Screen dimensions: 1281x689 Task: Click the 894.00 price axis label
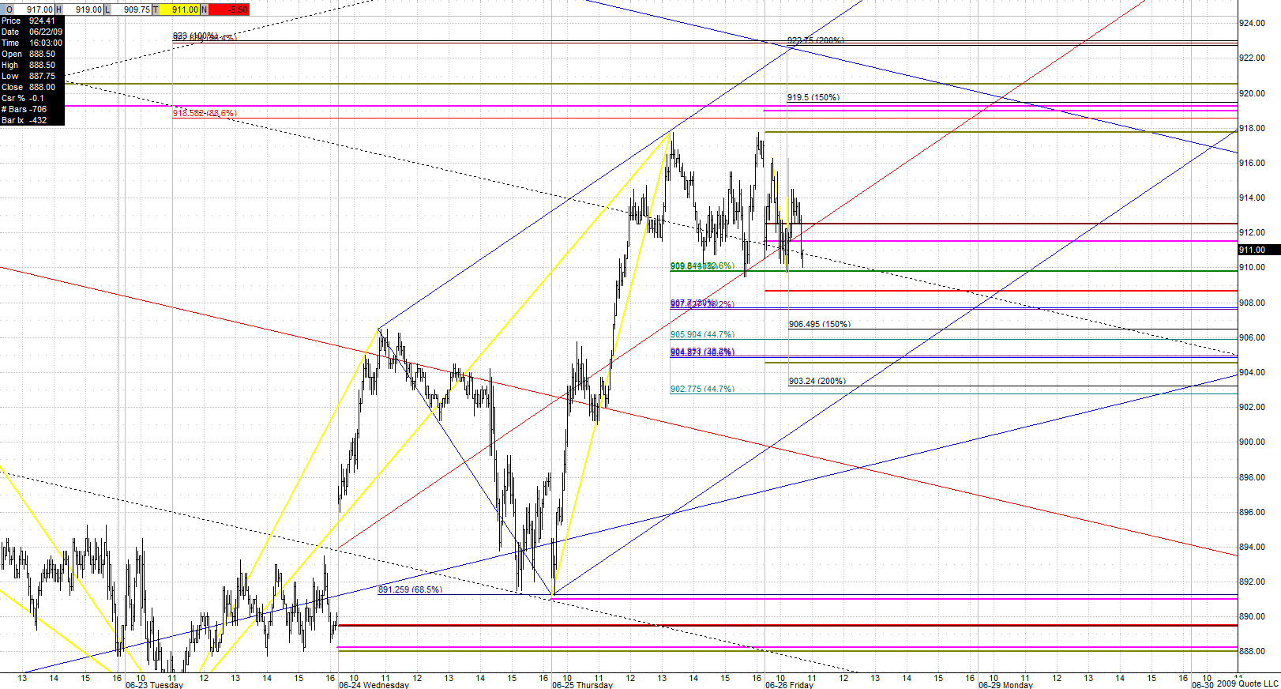click(1253, 547)
